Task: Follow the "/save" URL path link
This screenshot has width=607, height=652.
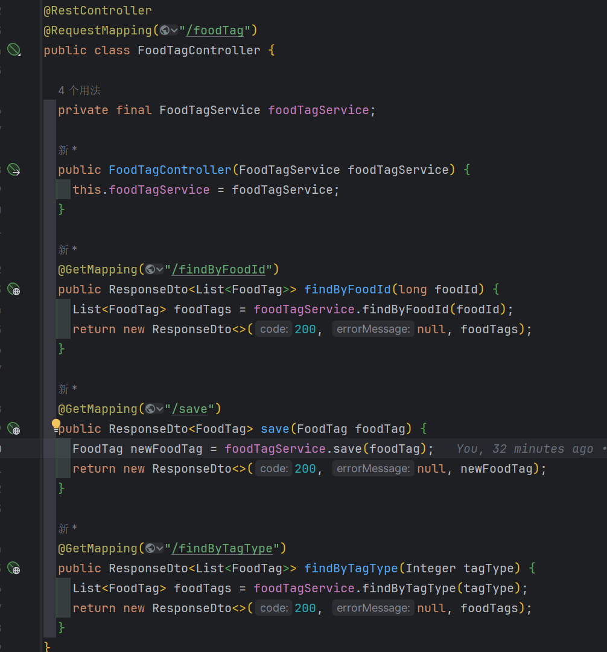Action: tap(189, 409)
